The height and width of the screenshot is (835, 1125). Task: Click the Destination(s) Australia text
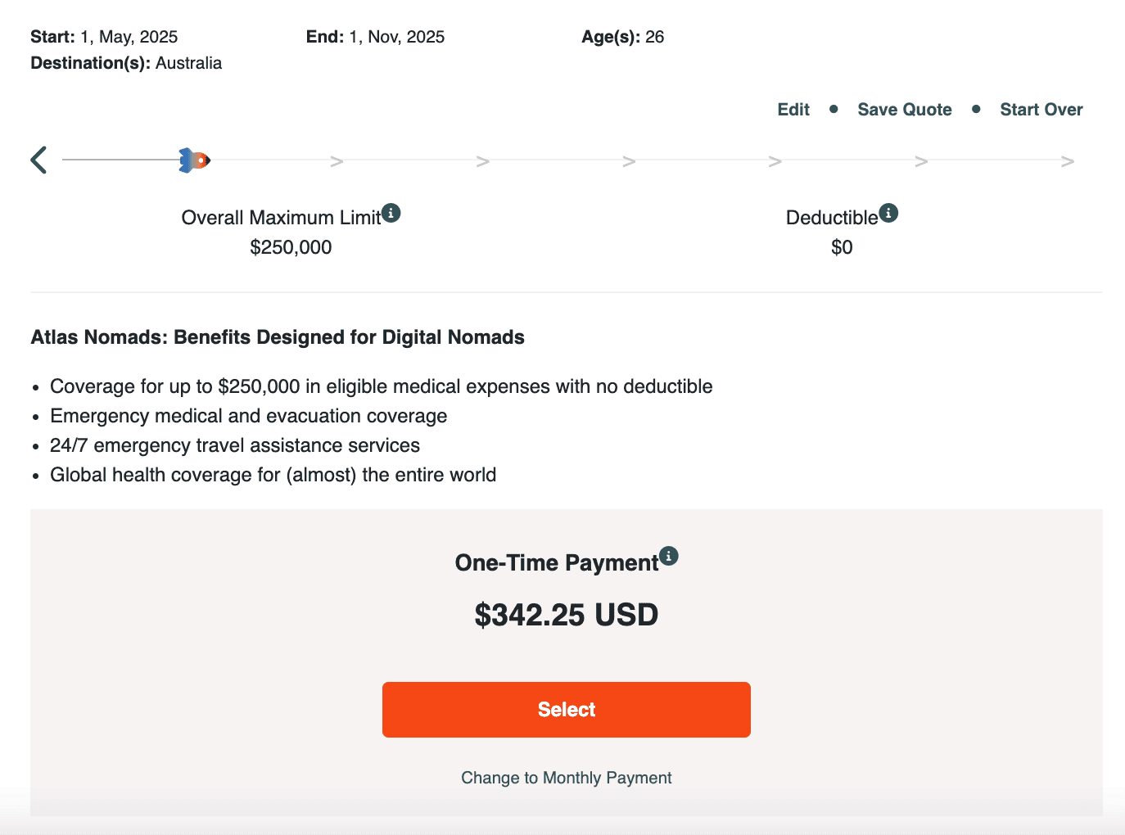126,63
